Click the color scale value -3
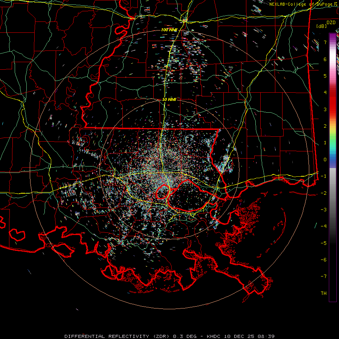The image size is (339, 339). pos(324,210)
